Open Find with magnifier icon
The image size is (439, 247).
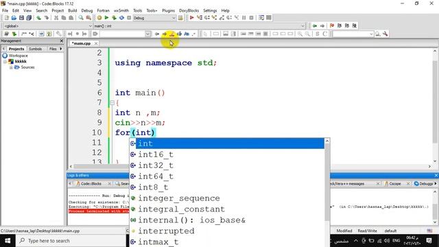click(81, 18)
